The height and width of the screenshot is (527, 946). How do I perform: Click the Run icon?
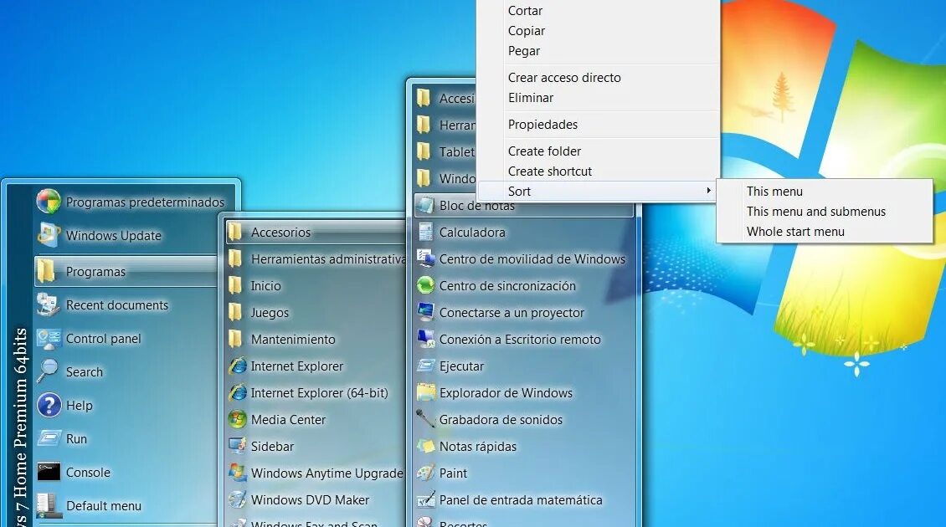(49, 438)
